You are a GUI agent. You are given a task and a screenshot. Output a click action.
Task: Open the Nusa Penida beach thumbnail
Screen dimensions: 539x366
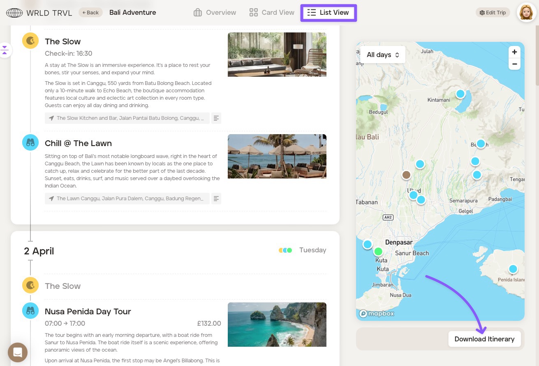277,324
